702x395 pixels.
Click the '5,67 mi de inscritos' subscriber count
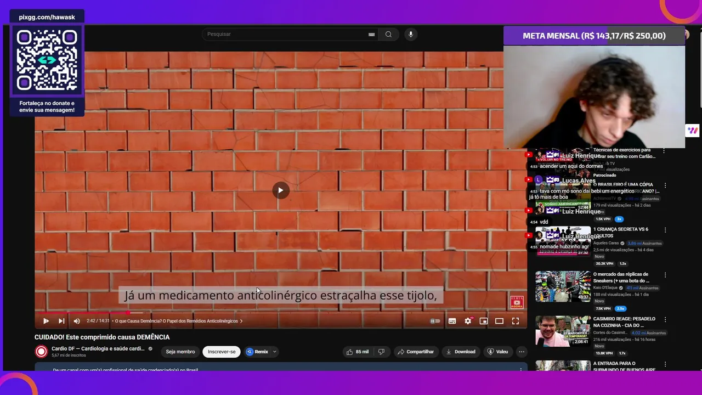click(69, 356)
